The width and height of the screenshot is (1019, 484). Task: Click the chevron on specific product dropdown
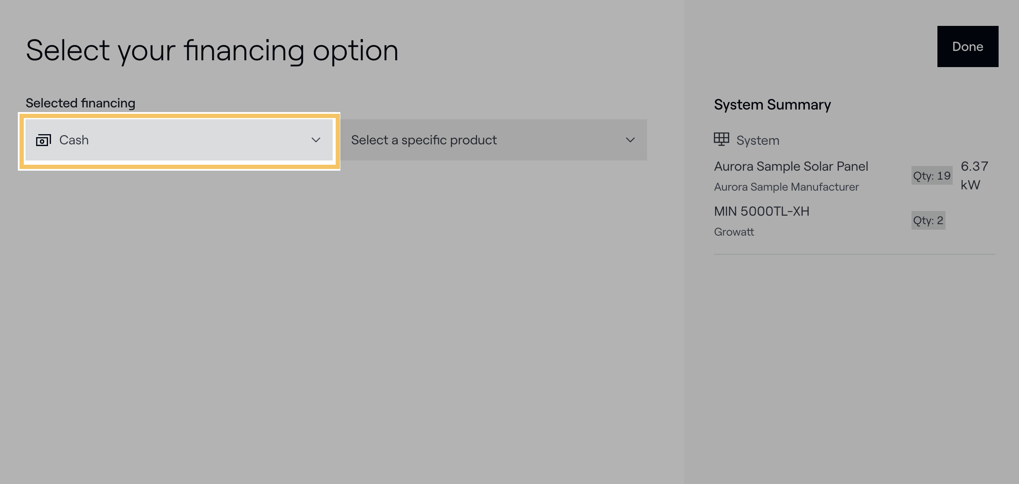[630, 140]
